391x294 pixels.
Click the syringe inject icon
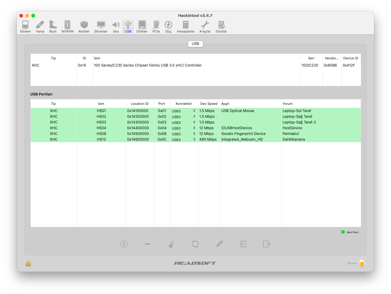click(x=219, y=244)
